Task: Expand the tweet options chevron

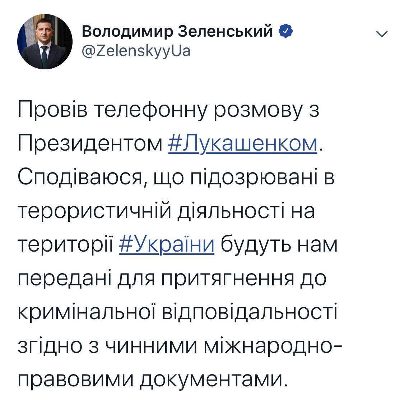Action: 382,34
